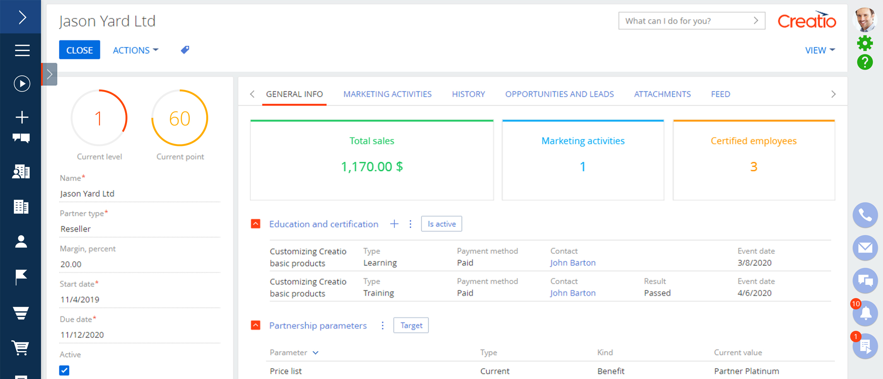Open the email envelope panel icon

865,248
